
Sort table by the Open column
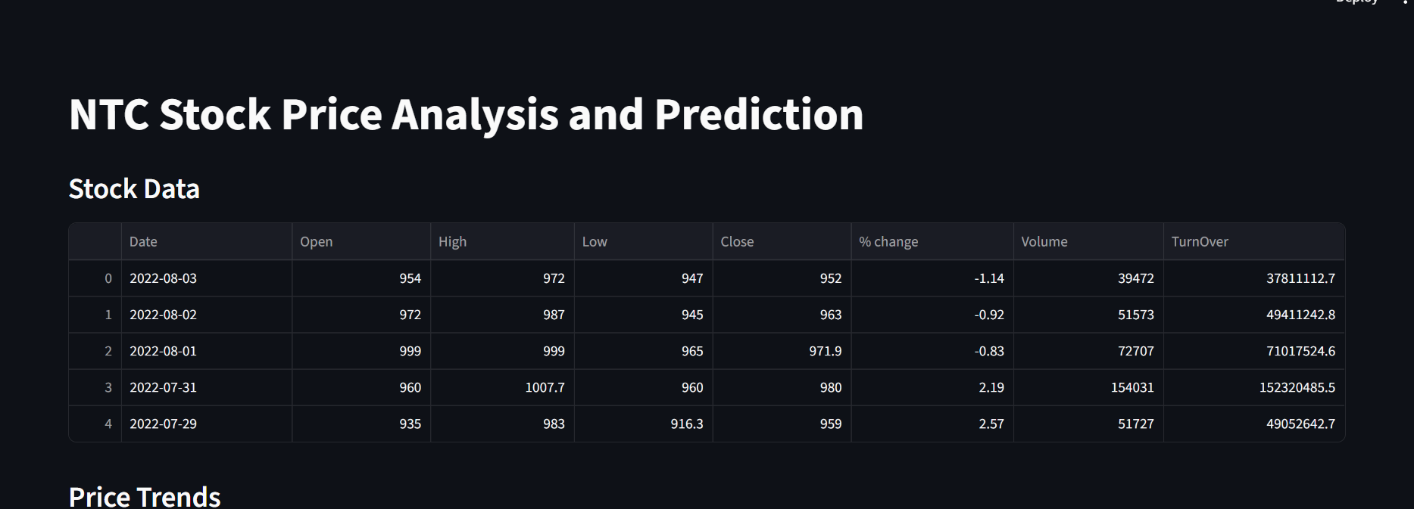click(x=316, y=241)
